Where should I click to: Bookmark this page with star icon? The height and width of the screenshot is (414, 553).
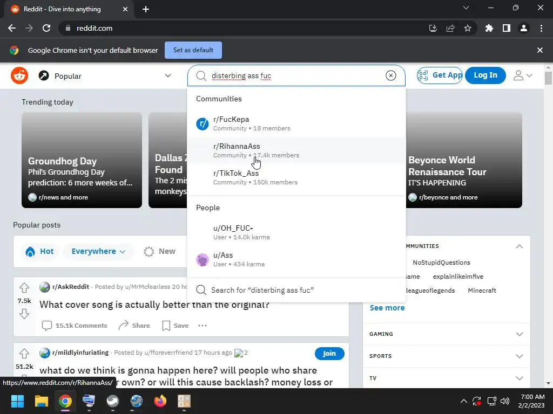click(x=468, y=28)
